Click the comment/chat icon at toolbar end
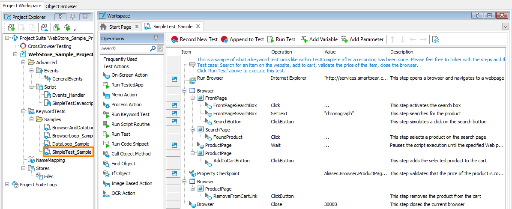The image size is (512, 209). (x=435, y=39)
